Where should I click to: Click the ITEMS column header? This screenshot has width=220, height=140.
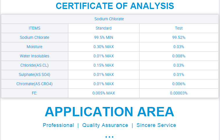35,28
